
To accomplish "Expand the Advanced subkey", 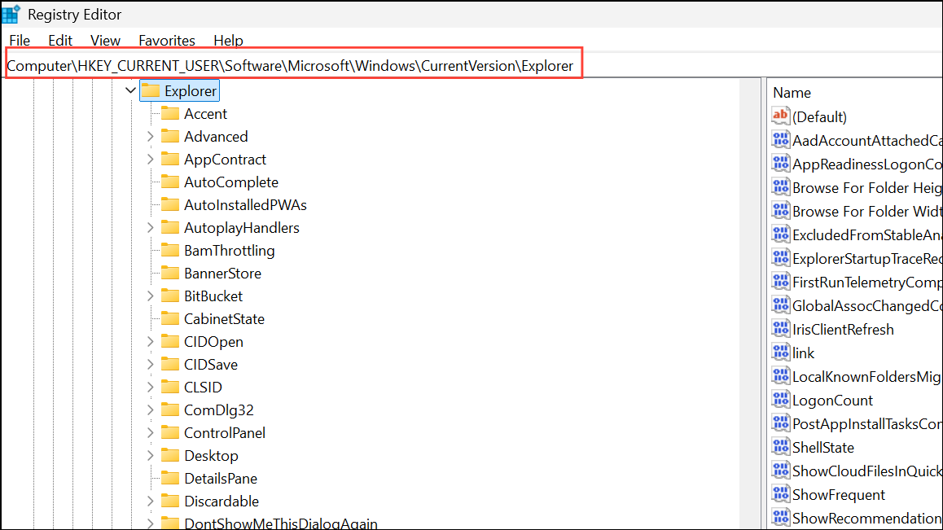I will coord(150,136).
